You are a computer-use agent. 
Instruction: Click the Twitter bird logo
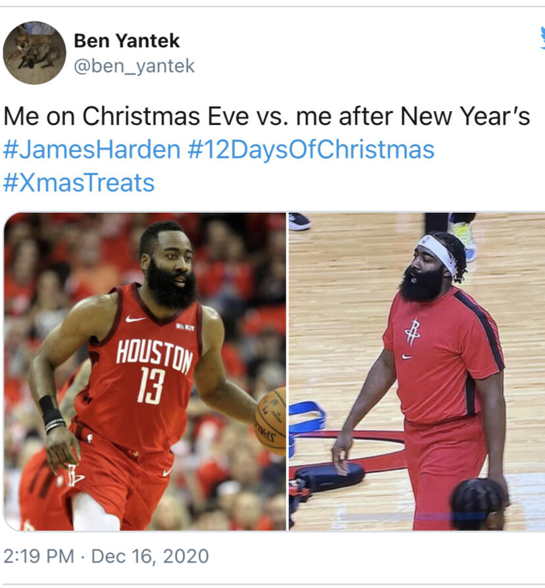point(542,38)
